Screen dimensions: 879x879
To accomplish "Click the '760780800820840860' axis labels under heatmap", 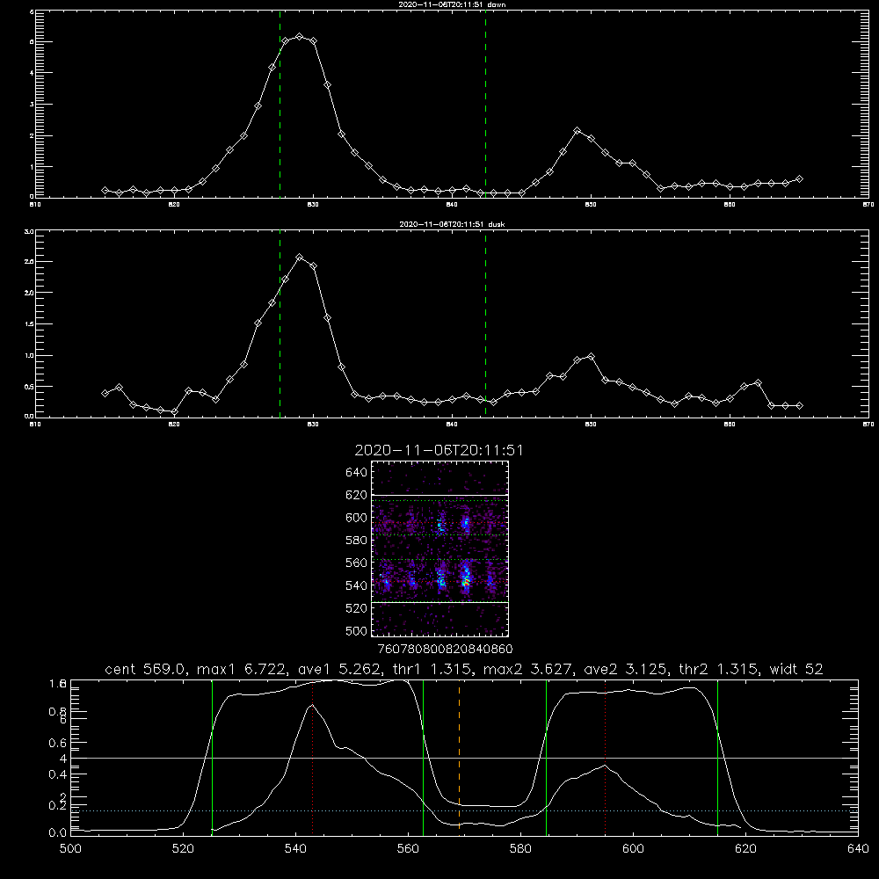I will coord(445,650).
